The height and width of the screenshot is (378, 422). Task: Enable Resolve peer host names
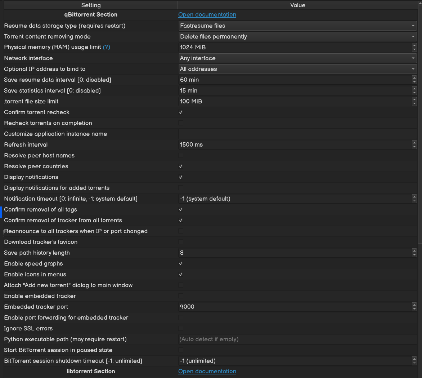(181, 155)
